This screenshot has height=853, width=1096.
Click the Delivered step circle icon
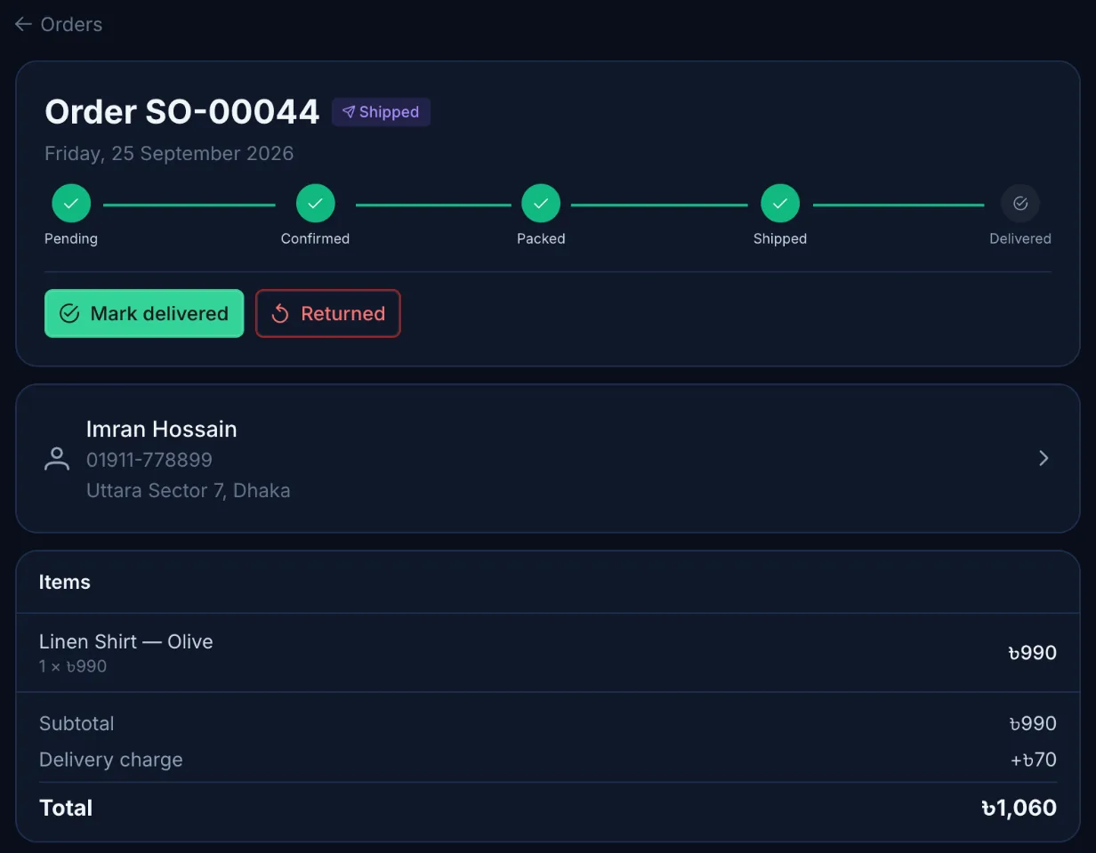pos(1020,204)
